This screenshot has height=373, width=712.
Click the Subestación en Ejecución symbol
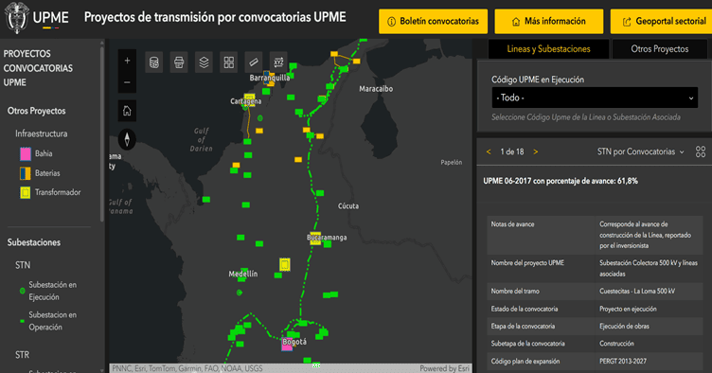pos(23,291)
